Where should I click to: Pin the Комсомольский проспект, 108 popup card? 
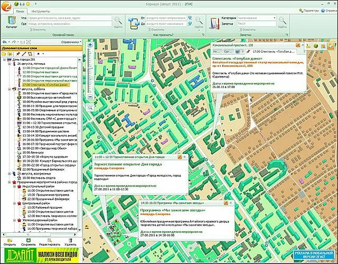298,45
